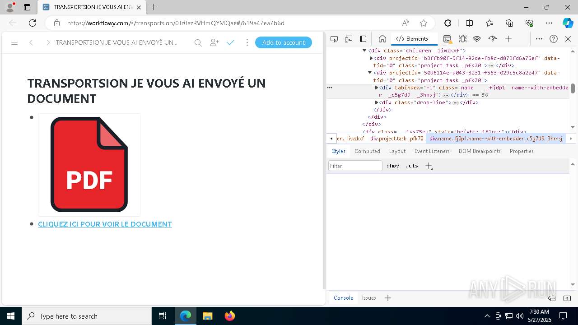Toggle DevTools sidebar dock icon
This screenshot has width=578, height=325.
click(363, 39)
